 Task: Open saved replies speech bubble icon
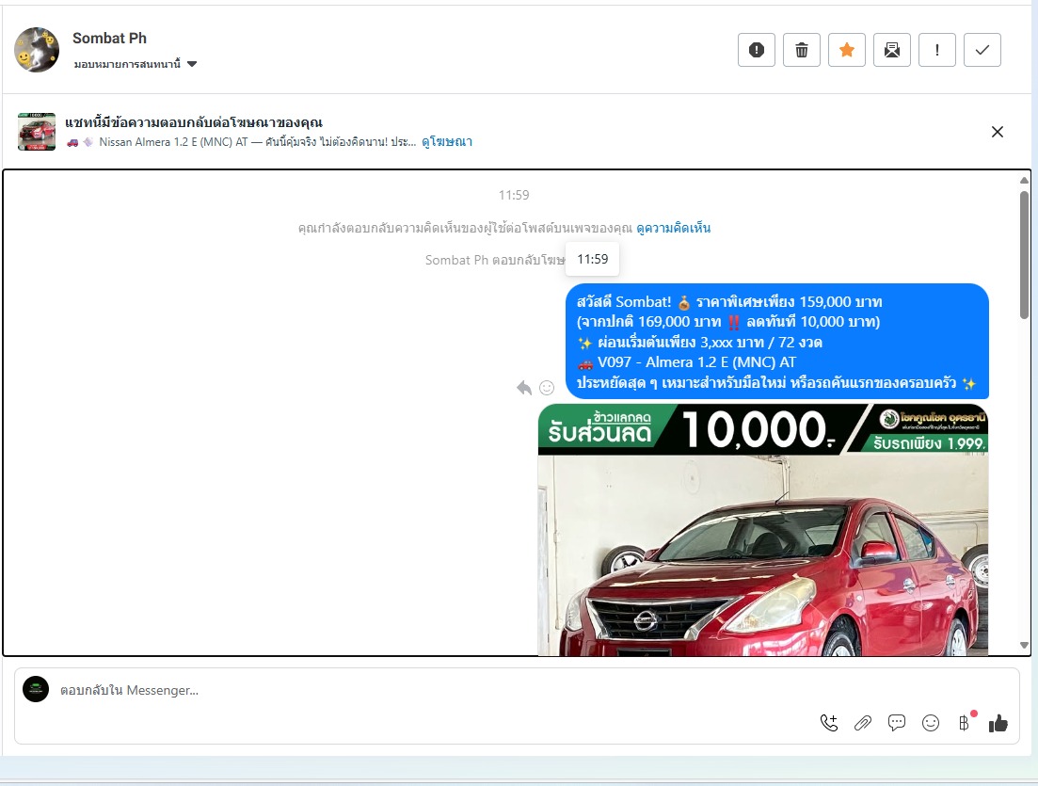coord(897,723)
